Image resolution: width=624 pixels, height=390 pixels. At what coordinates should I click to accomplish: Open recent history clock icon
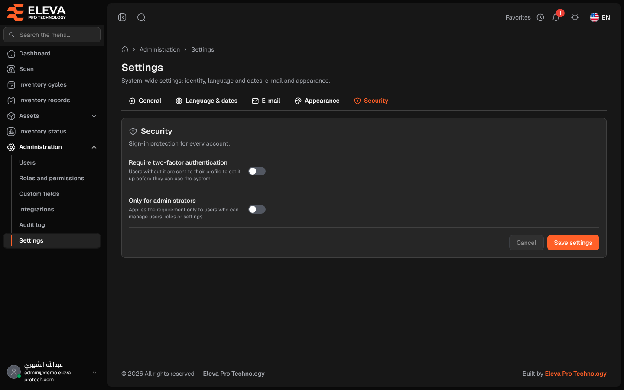coord(540,17)
